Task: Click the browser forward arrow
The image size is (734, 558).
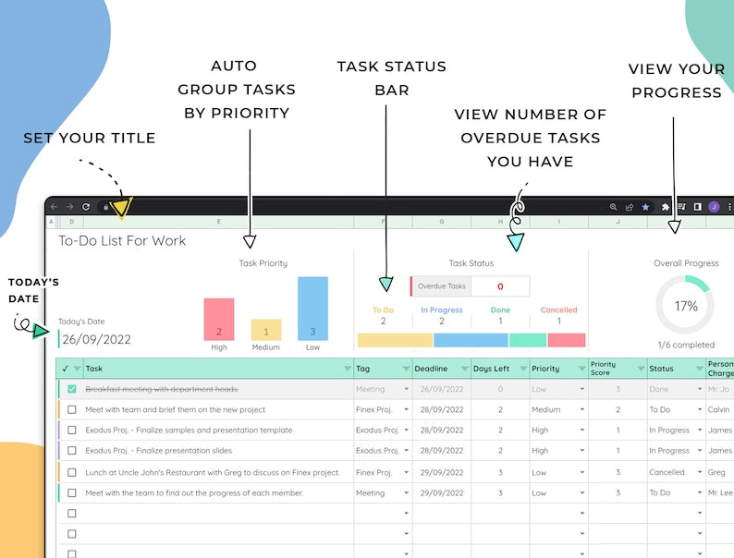Action: (69, 207)
